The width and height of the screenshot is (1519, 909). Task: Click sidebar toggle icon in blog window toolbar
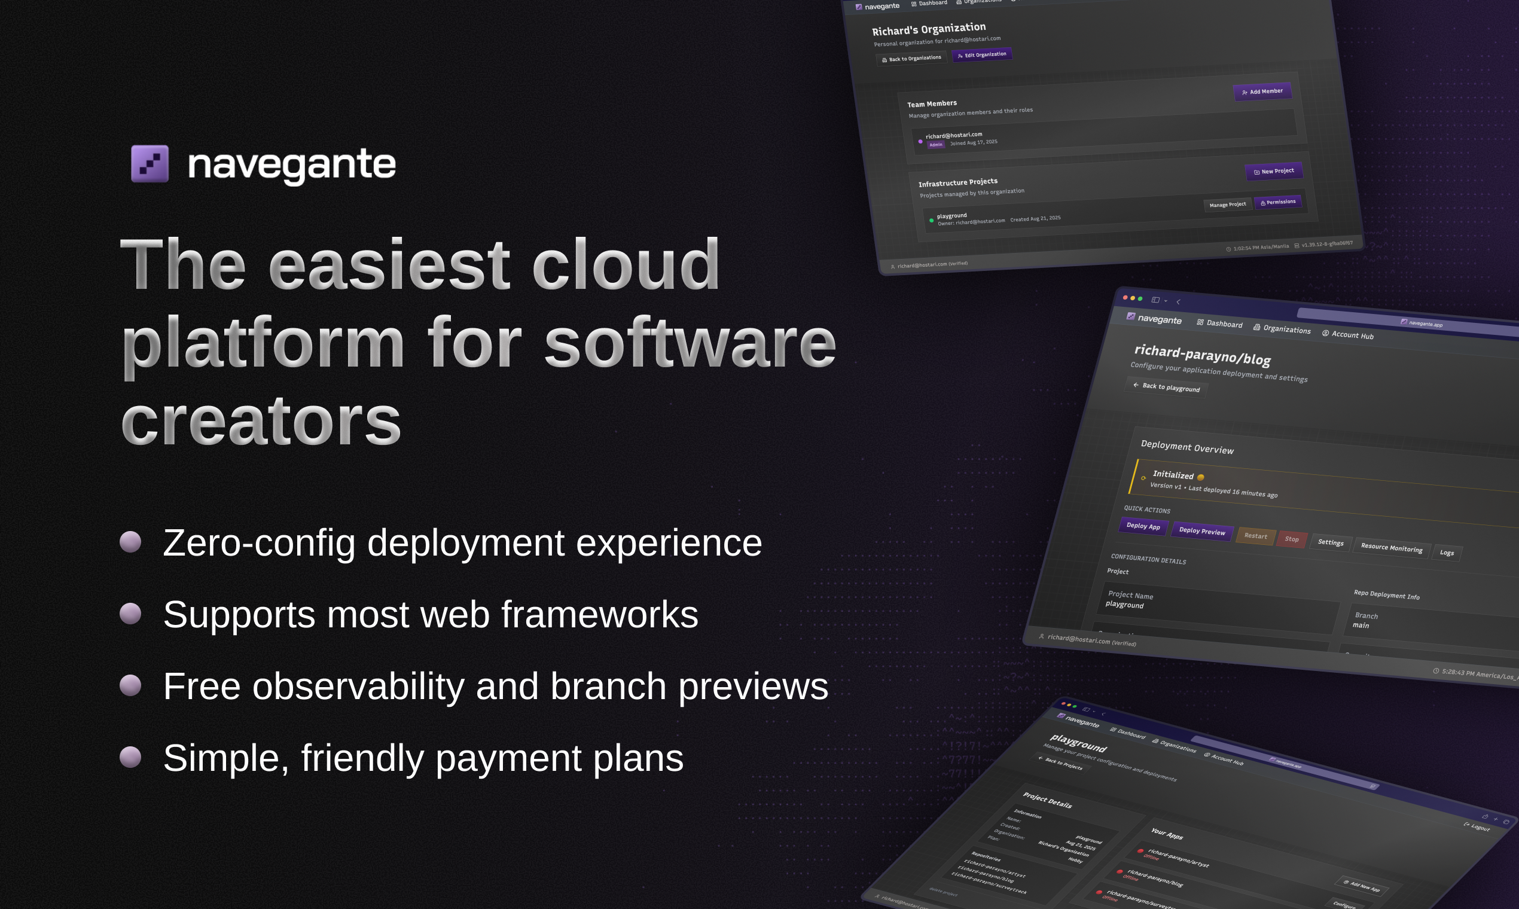point(1155,300)
